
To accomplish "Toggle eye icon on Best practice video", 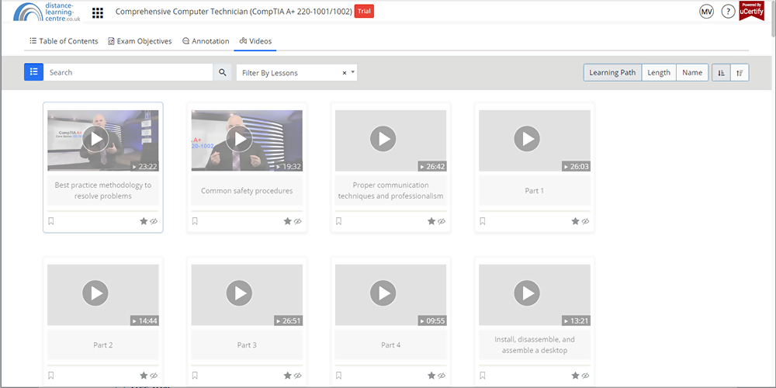I will (154, 221).
